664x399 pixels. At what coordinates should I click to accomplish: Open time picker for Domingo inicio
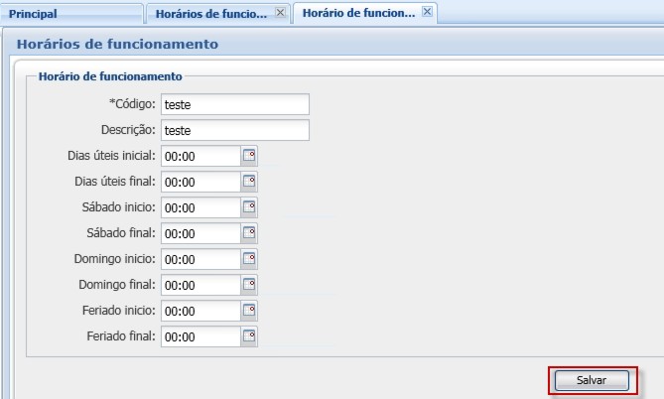coord(249,259)
